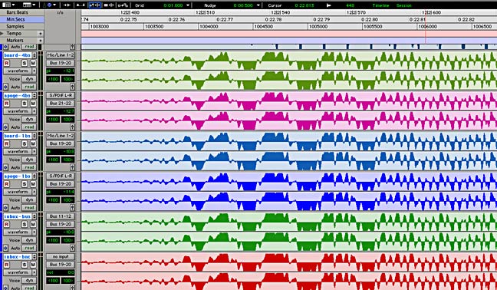Select the Bars:Beats ruler label
Screen dimensions: 497x290
click(x=17, y=12)
